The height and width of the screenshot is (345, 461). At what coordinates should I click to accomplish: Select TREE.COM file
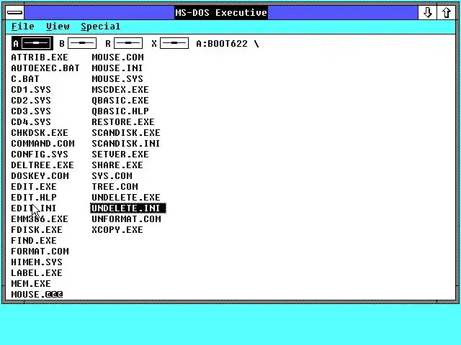pos(115,187)
